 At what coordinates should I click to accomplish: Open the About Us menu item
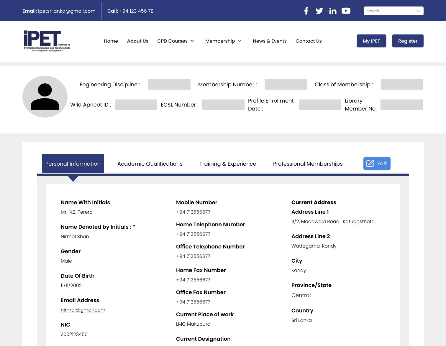138,41
